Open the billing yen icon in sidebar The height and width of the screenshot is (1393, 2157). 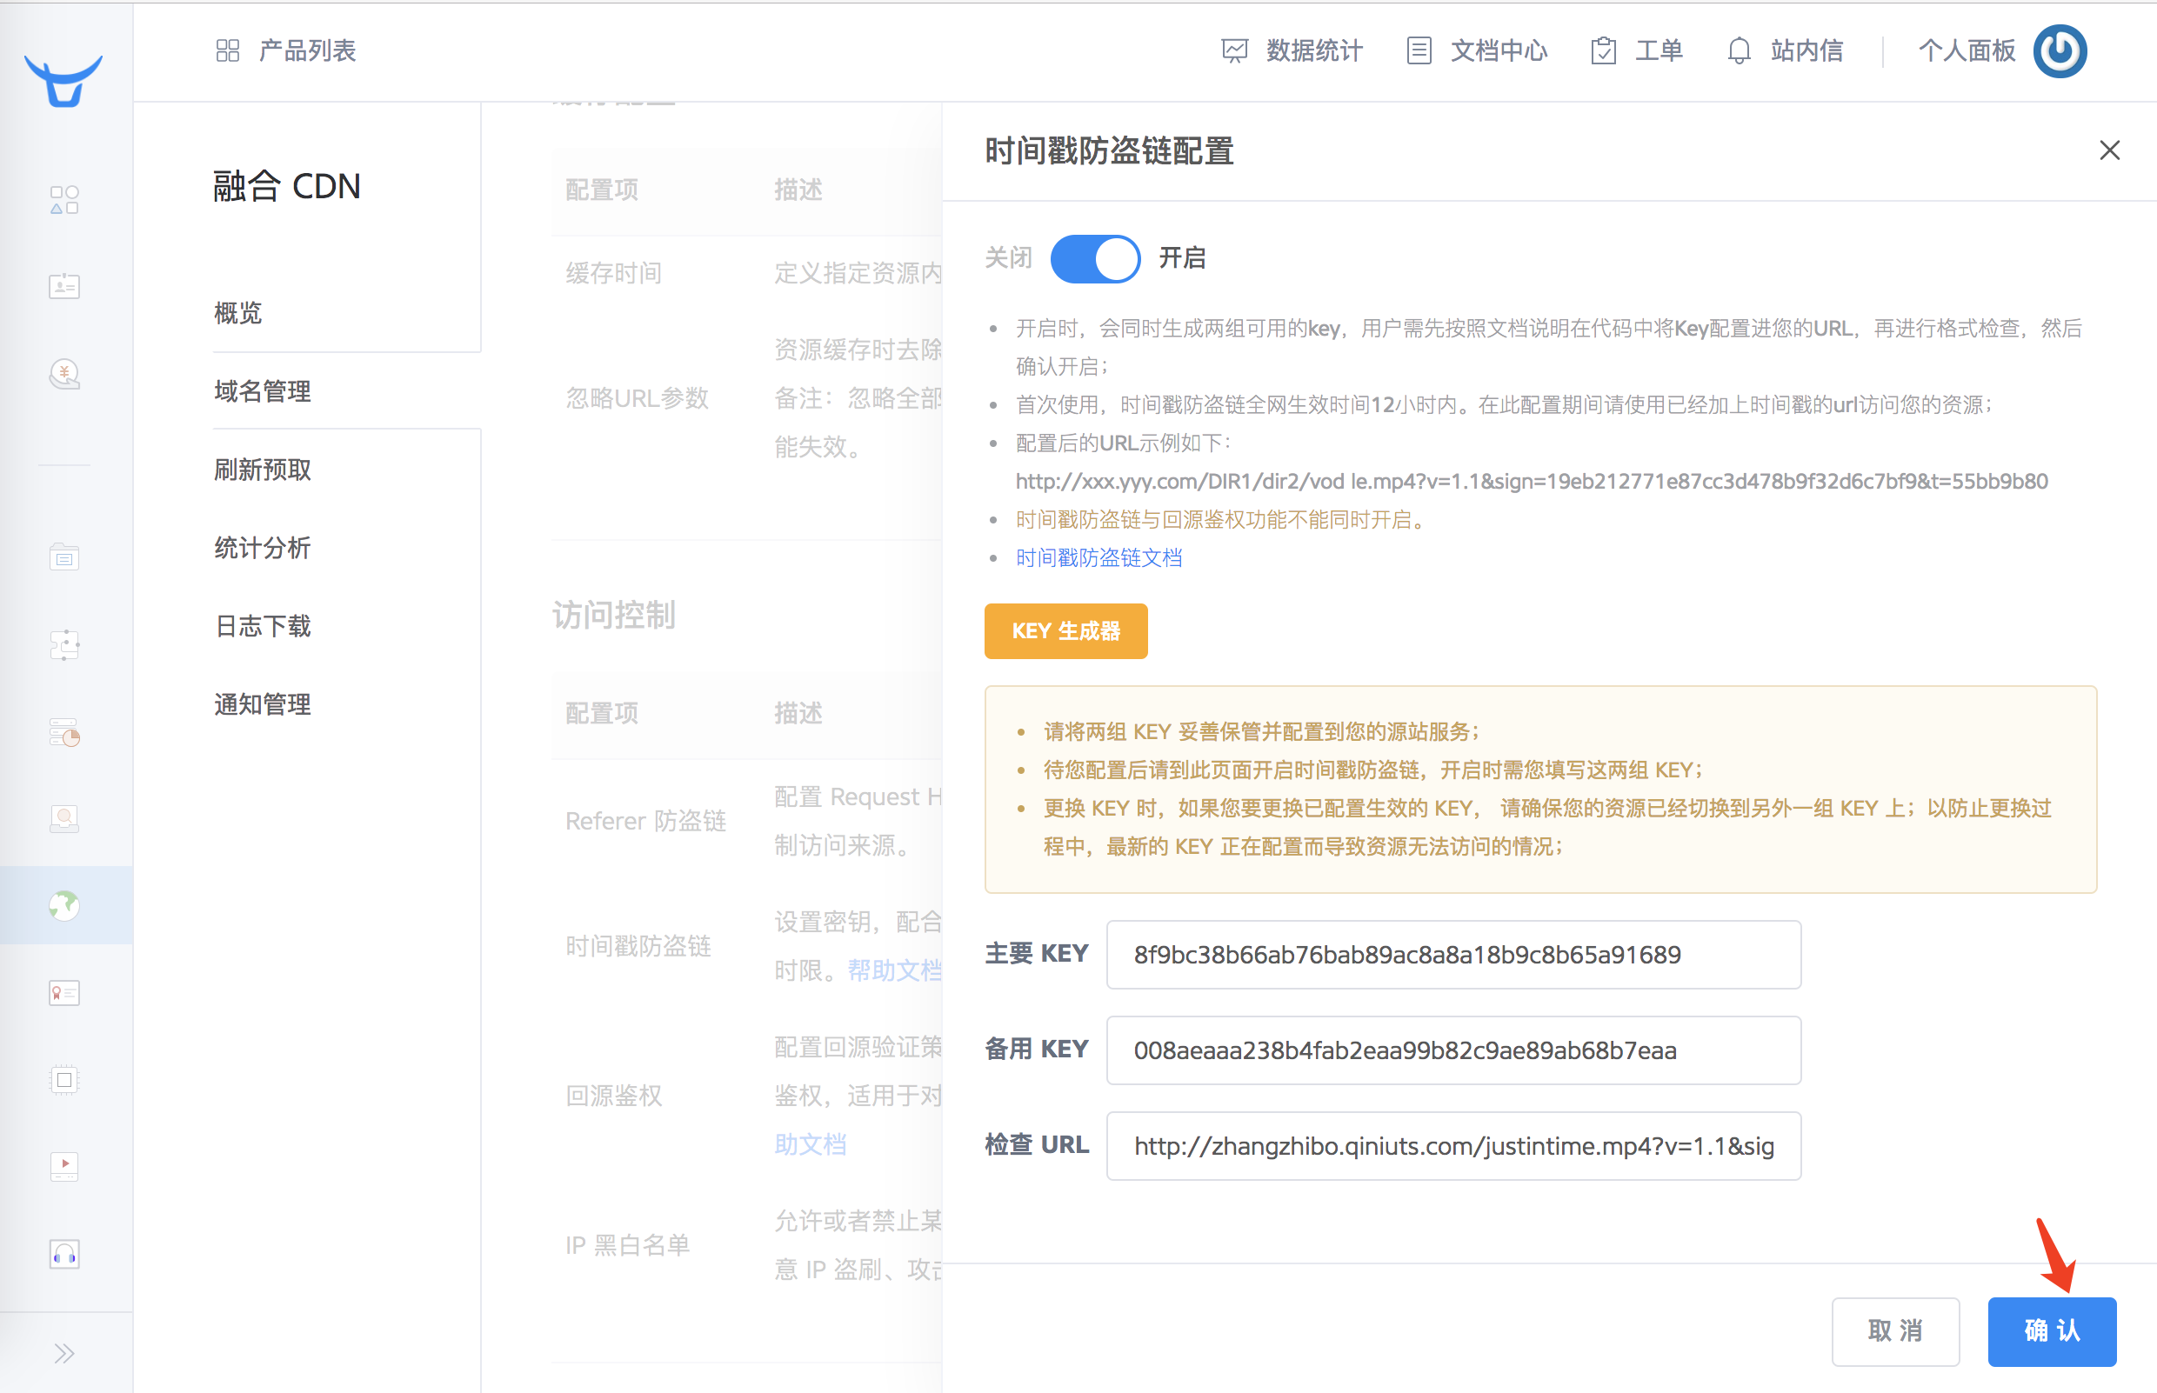click(64, 374)
